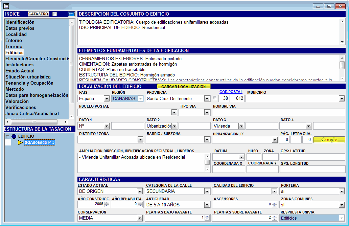Increase AÑO CONSTRUCC. with the up arrow
349x226 pixels.
click(107, 203)
